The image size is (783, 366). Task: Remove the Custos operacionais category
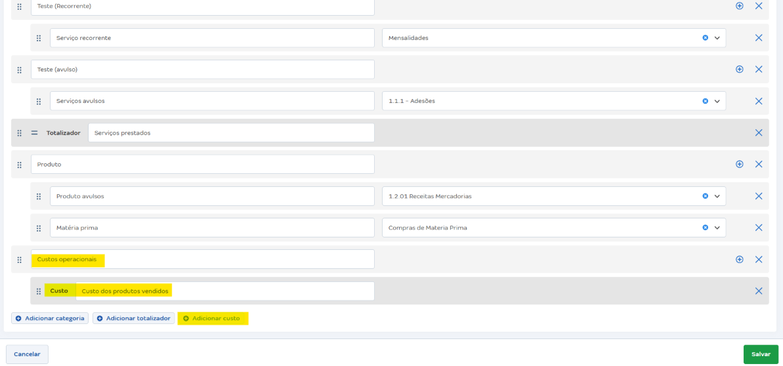[x=759, y=259]
